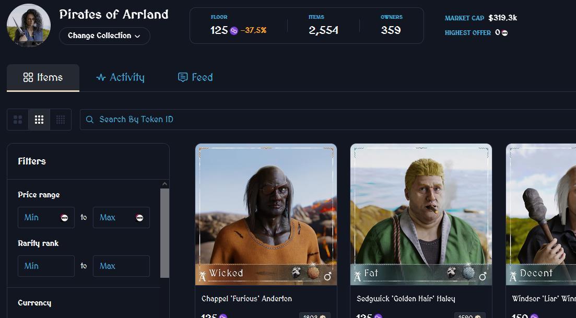Screen dimensions: 576x318
Task: Click the items count 2,554
Action: pos(323,30)
